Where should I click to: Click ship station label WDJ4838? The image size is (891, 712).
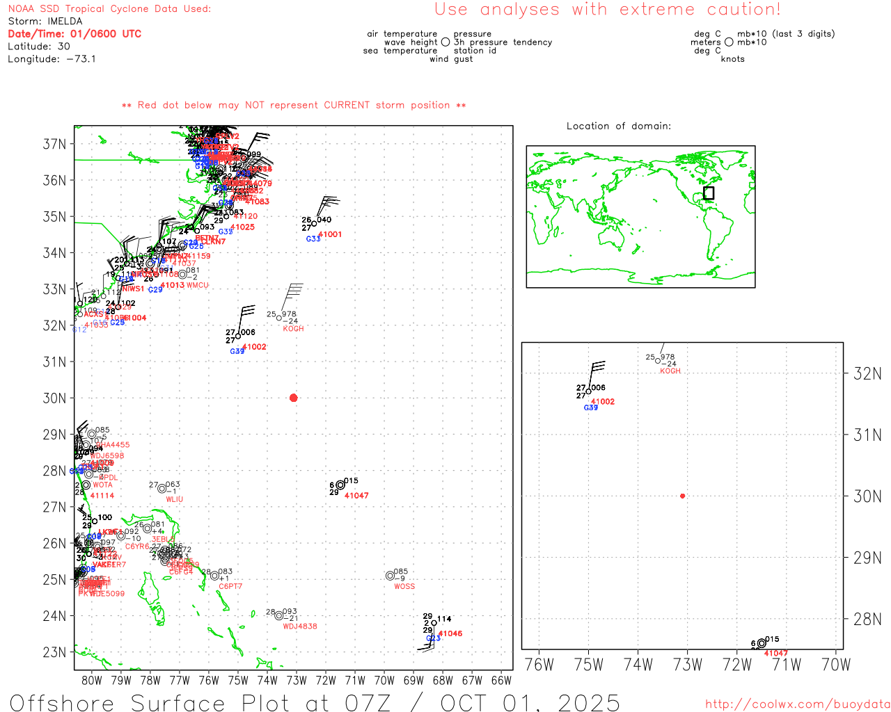point(300,626)
